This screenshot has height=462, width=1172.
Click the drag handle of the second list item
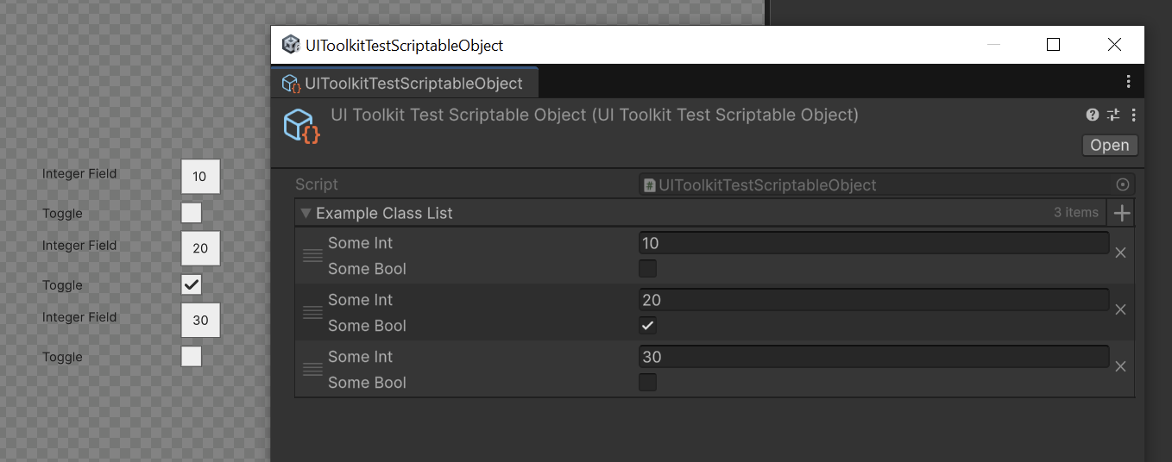point(312,312)
